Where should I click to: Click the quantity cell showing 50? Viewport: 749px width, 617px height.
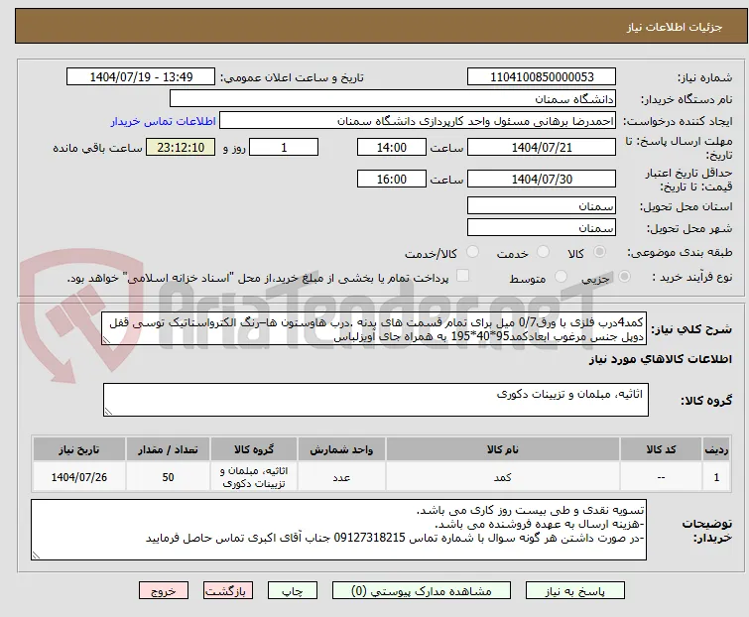[x=168, y=477]
